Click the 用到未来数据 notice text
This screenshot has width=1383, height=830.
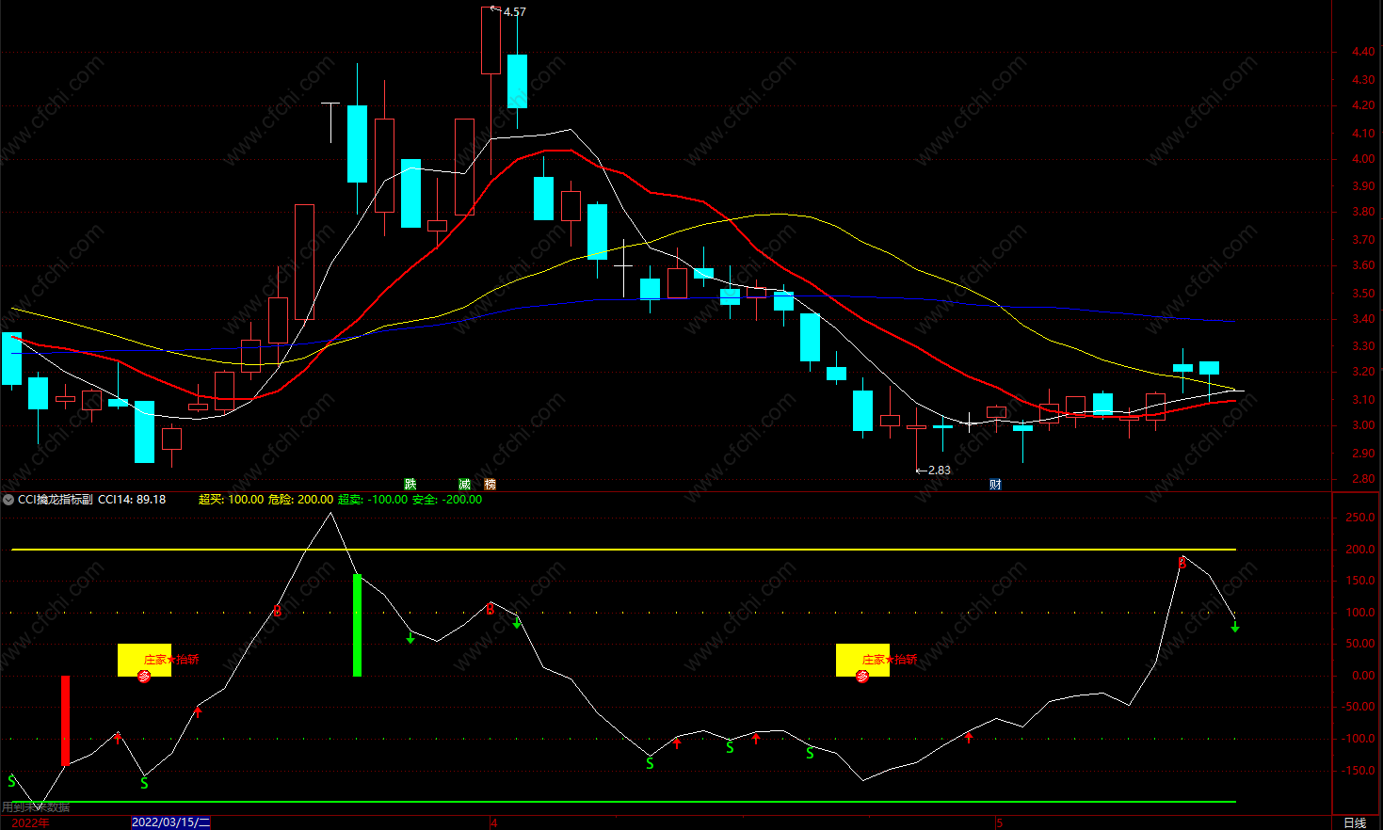tap(36, 807)
